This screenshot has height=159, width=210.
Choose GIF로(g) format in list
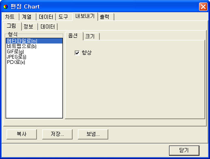(x=34, y=52)
